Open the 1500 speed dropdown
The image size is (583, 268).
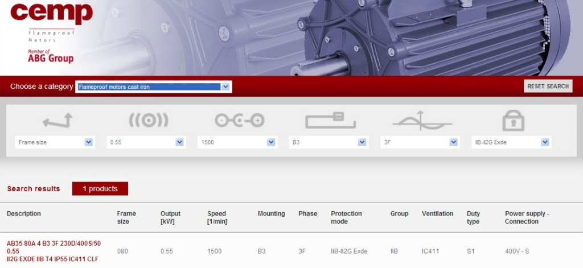237,142
